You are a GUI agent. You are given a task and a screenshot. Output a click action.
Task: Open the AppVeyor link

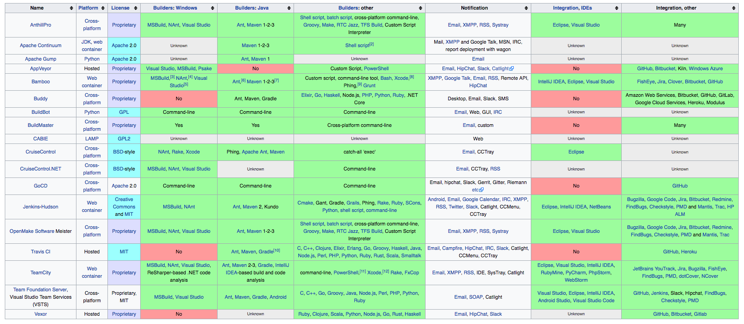[x=41, y=68]
